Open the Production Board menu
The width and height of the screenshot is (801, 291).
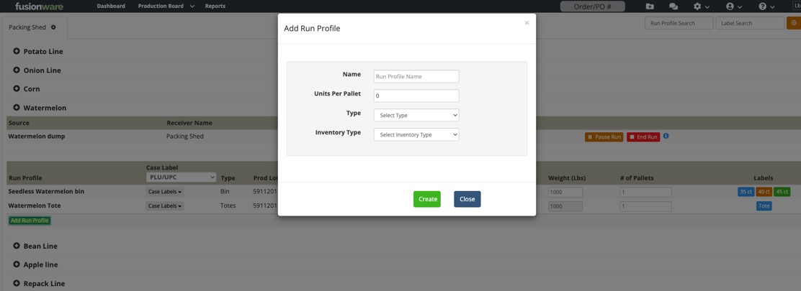tap(166, 6)
